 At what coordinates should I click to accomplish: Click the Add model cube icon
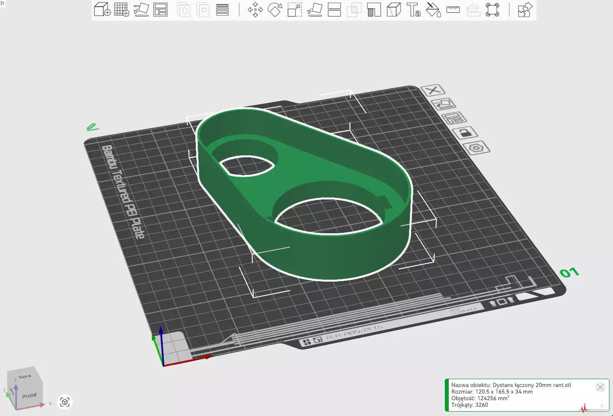coord(102,10)
